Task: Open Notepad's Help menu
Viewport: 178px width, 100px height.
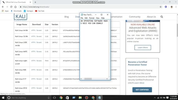Action: (103, 18)
